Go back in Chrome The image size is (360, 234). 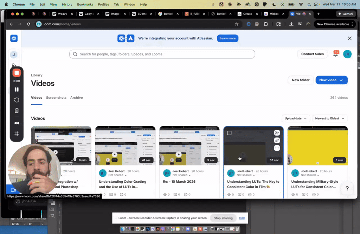(x=12, y=24)
